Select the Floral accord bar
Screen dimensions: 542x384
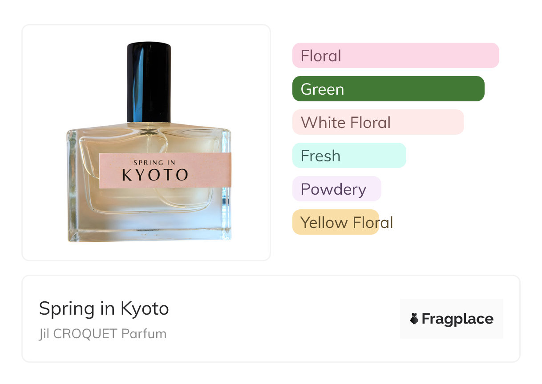(x=396, y=56)
